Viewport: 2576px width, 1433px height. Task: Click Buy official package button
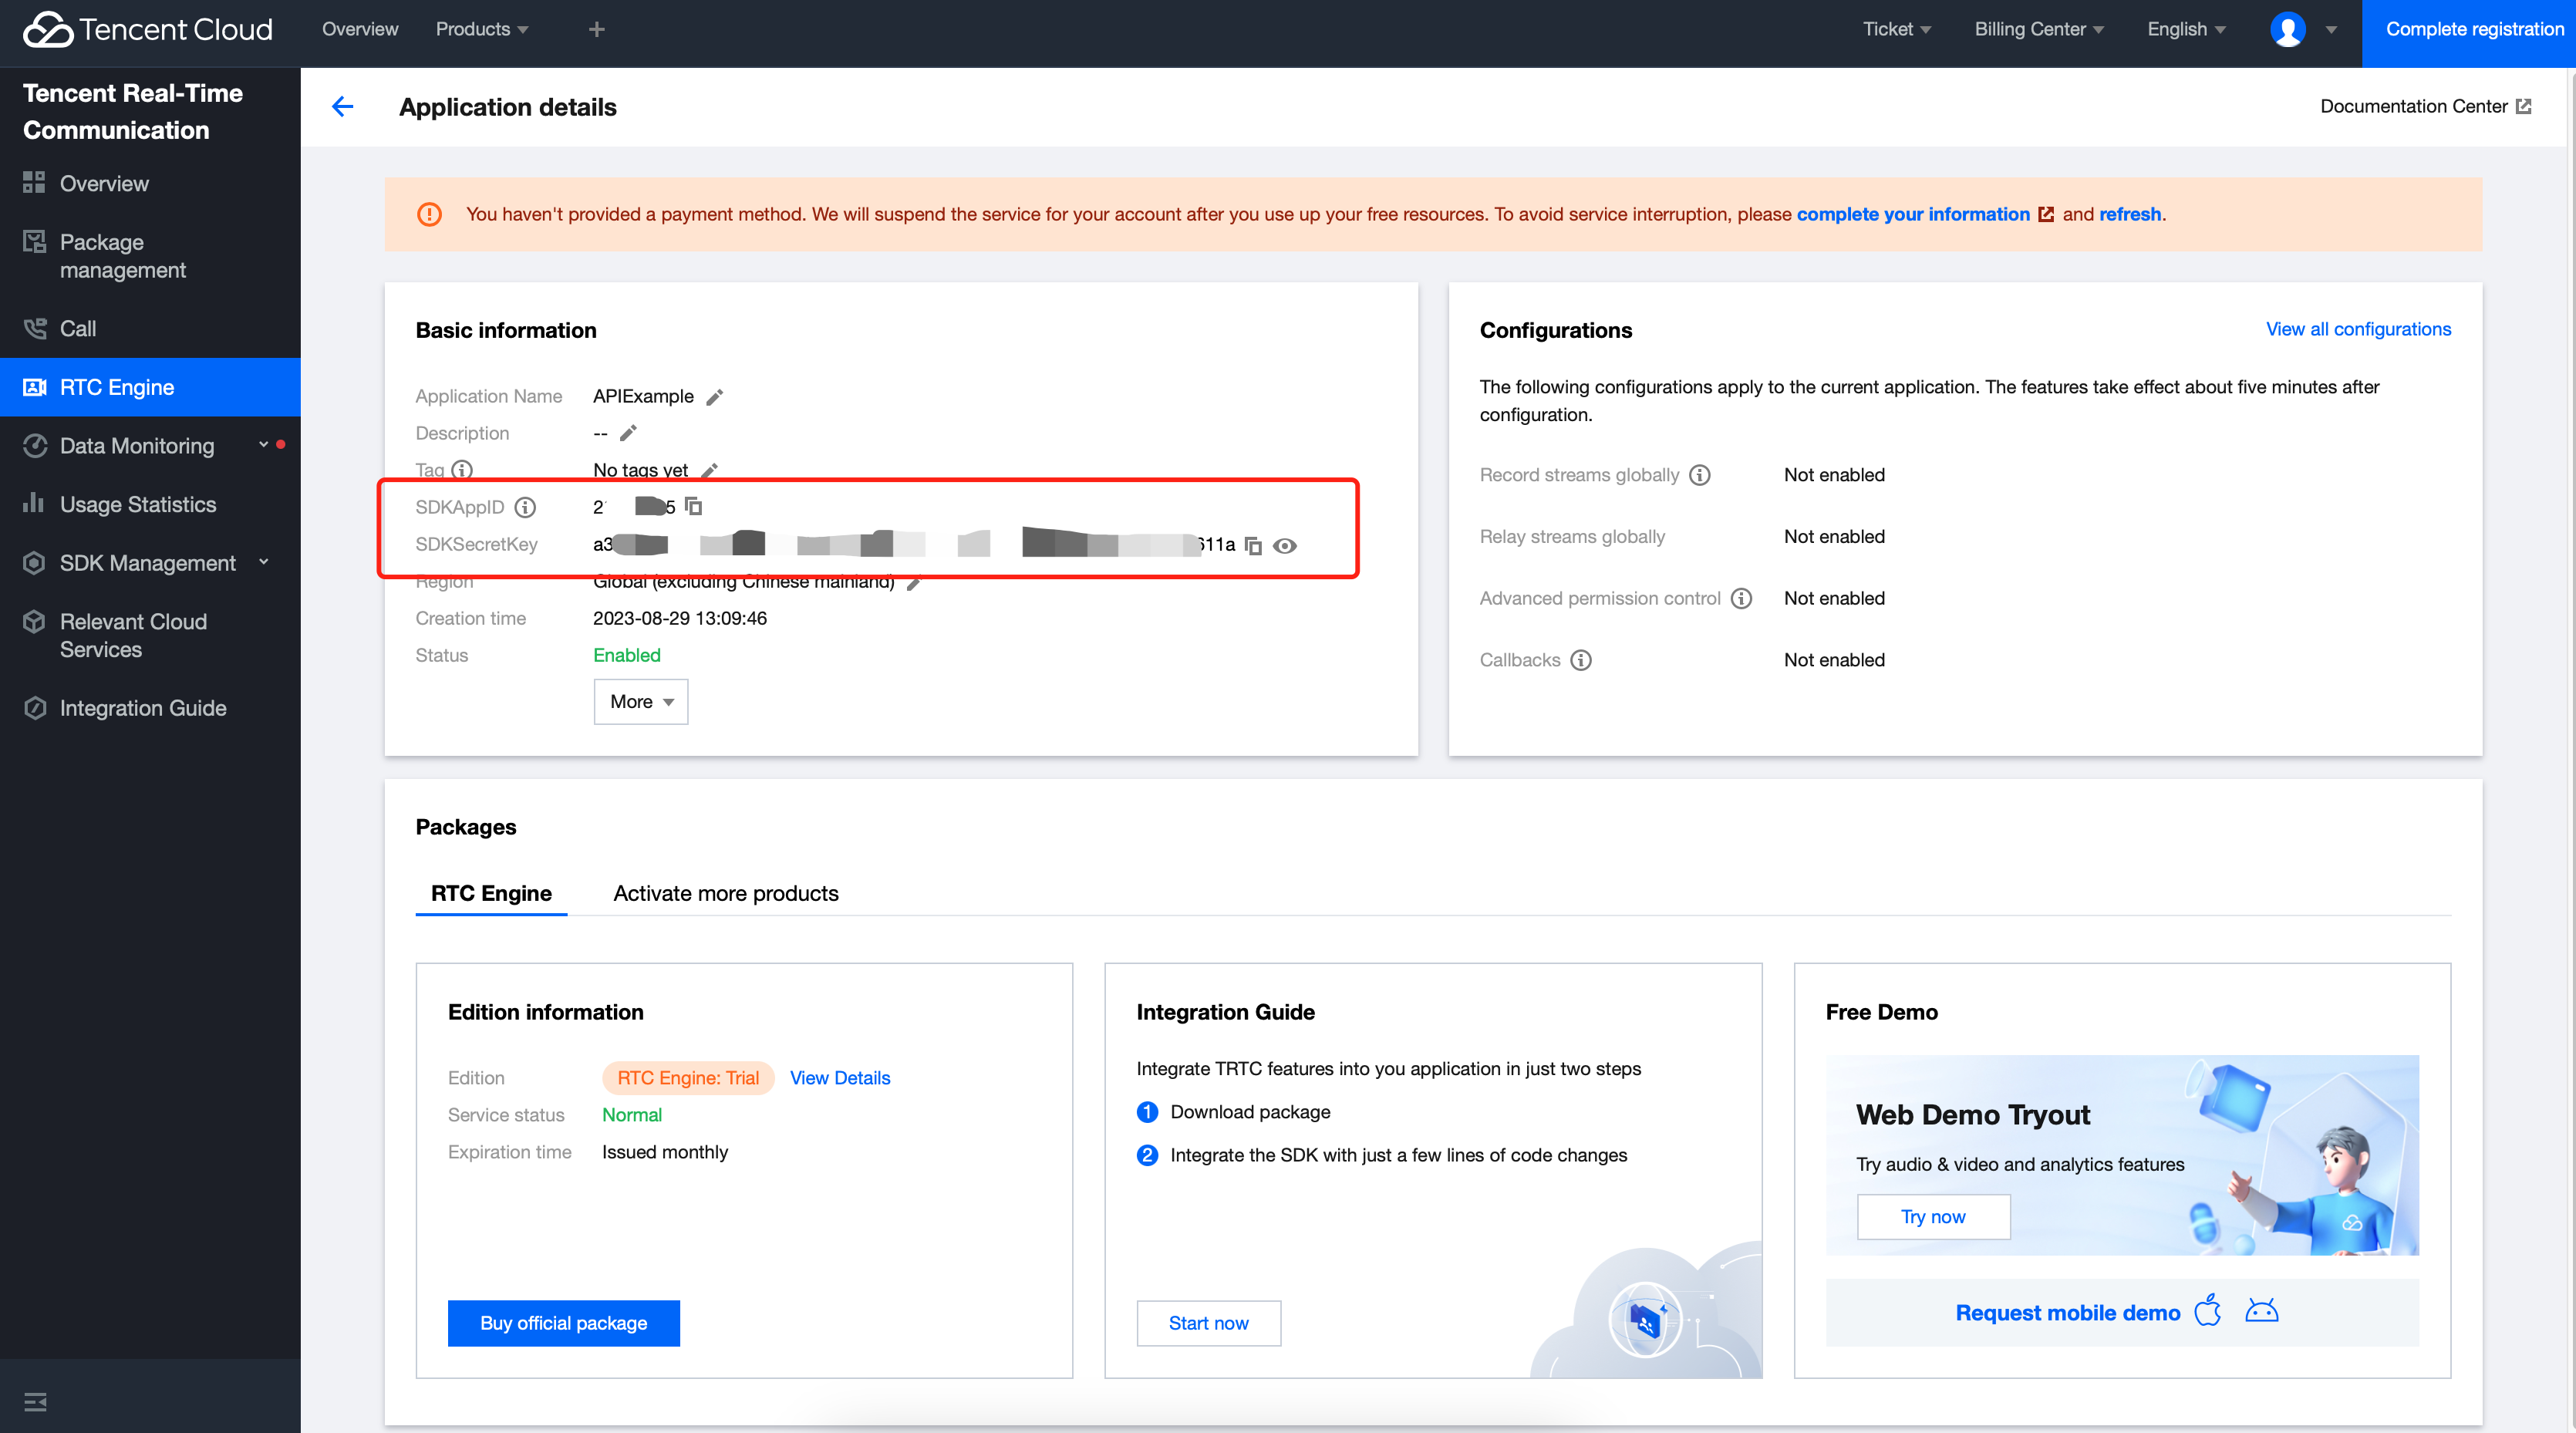[564, 1323]
